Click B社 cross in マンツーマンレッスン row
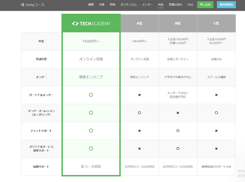Viewport: 245px width, 182px height. 178,113
